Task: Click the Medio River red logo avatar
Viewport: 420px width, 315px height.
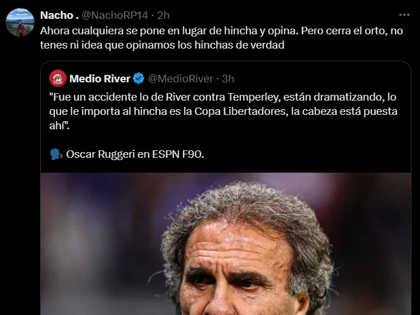Action: coord(58,78)
